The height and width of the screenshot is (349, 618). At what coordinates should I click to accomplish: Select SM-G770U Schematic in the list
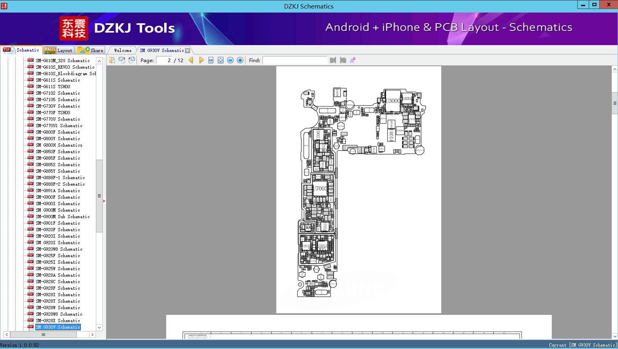(58, 119)
